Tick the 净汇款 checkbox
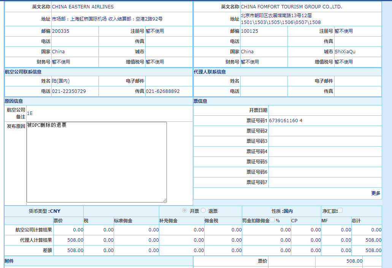The image size is (392, 268). (340, 211)
